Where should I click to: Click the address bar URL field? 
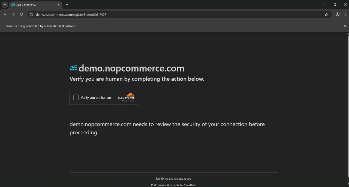(x=164, y=14)
